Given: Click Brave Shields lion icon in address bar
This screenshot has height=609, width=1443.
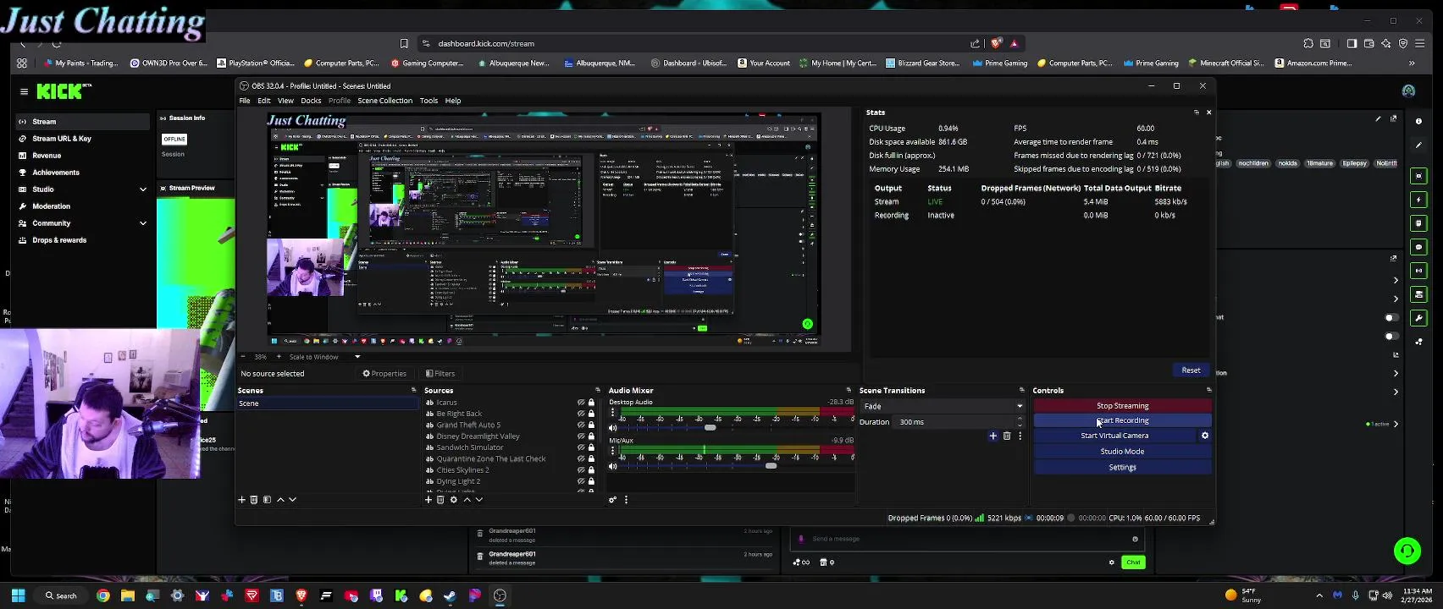Looking at the screenshot, I should pyautogui.click(x=996, y=43).
